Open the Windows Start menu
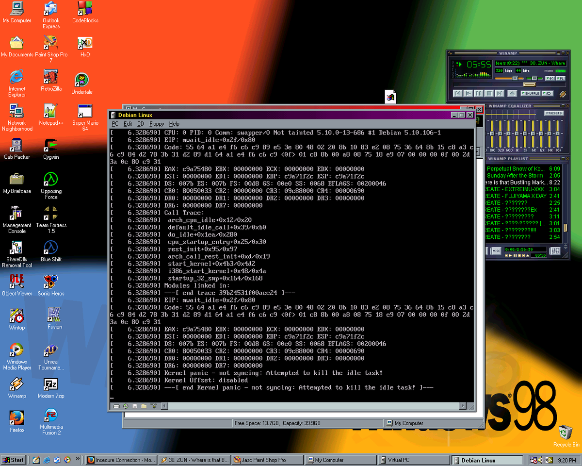This screenshot has height=466, width=582. 13,460
